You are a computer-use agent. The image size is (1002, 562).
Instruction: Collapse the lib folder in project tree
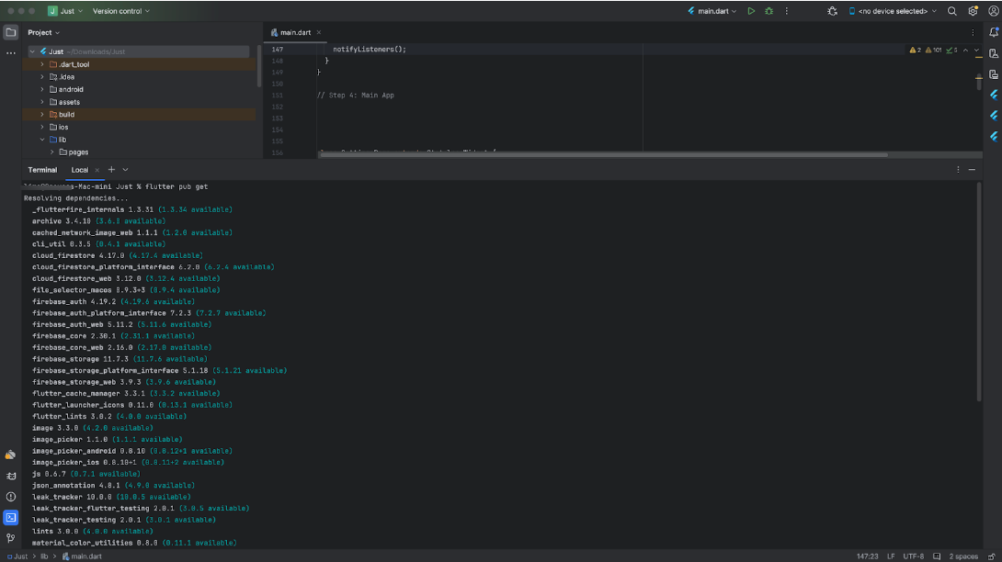(x=42, y=140)
